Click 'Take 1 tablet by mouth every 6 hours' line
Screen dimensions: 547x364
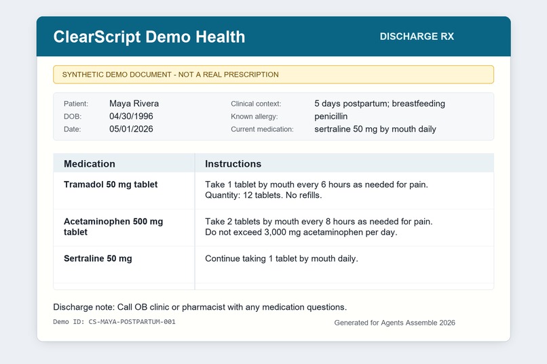tap(316, 184)
